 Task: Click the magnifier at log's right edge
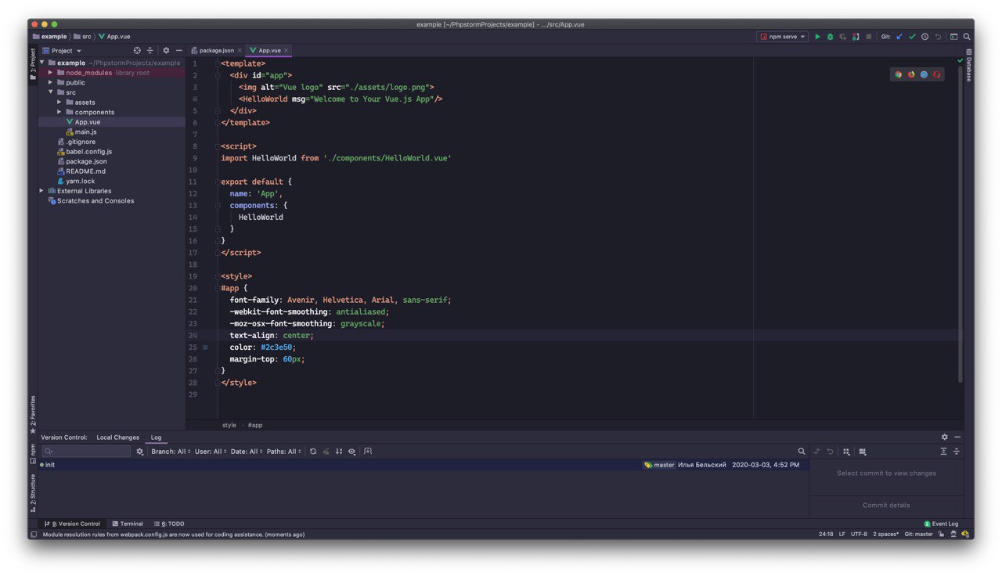coord(802,452)
